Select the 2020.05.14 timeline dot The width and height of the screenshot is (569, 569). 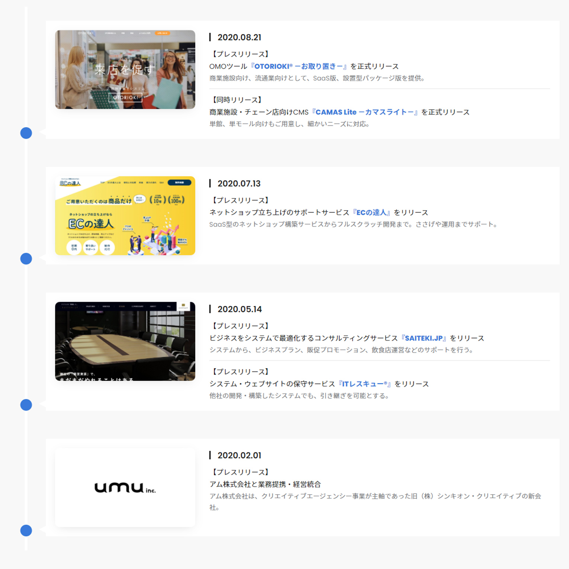pos(26,405)
